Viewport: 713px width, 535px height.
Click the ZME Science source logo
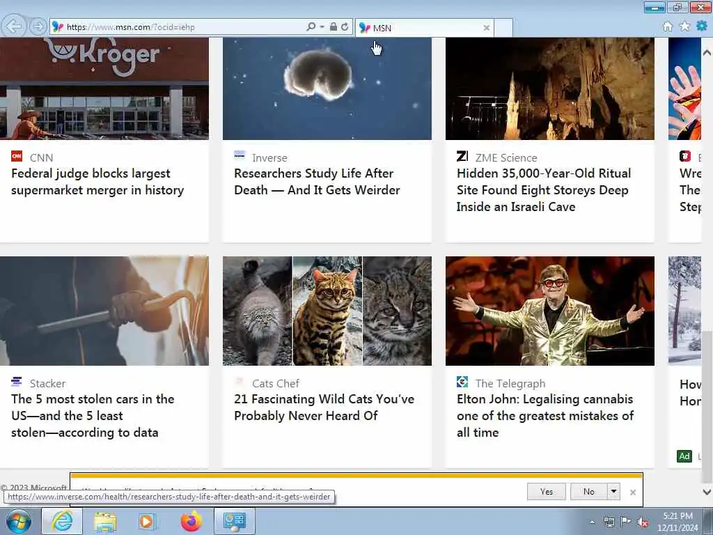pos(462,156)
